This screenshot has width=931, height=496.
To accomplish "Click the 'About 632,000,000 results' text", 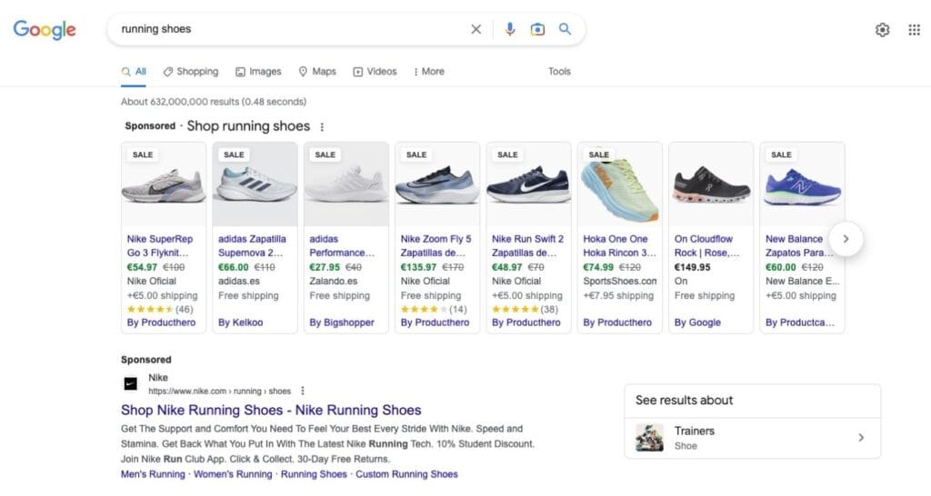I will (x=214, y=102).
